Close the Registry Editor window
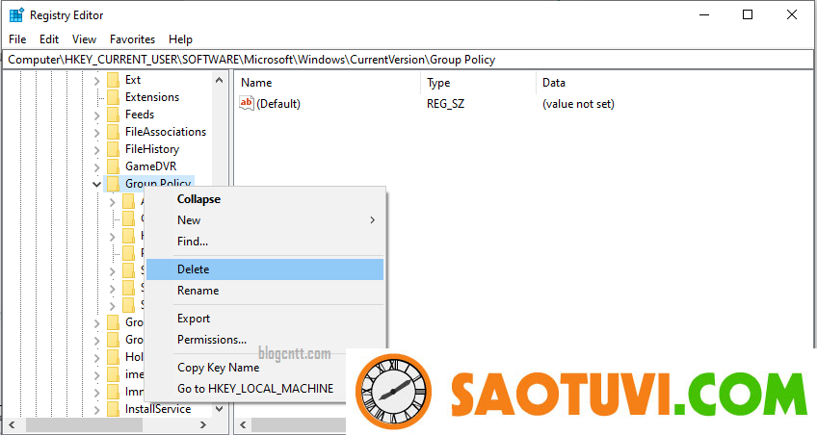 pyautogui.click(x=792, y=15)
